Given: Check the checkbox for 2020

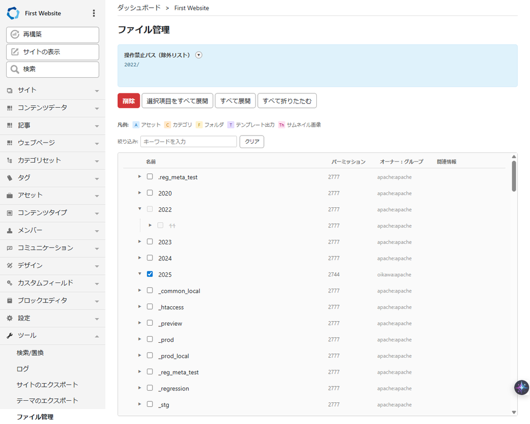Looking at the screenshot, I should pos(150,193).
